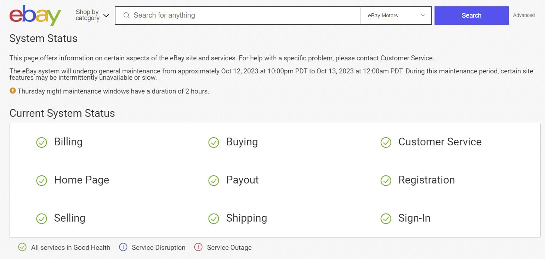The height and width of the screenshot is (259, 545).
Task: Click the green checkmark beside Billing
Action: click(x=42, y=143)
